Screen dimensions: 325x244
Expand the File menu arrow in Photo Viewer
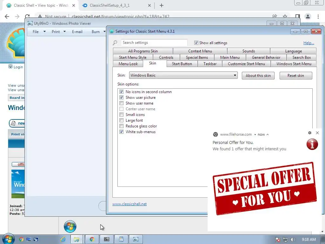point(44,31)
